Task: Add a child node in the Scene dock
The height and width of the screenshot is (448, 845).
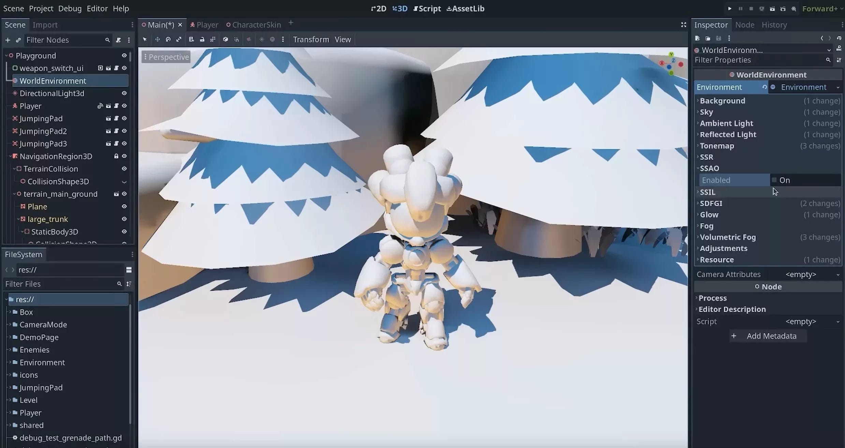Action: [x=8, y=40]
